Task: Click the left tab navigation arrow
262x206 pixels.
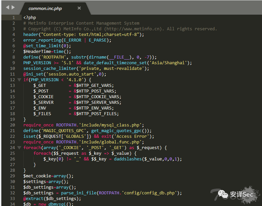Action: [x=7, y=7]
